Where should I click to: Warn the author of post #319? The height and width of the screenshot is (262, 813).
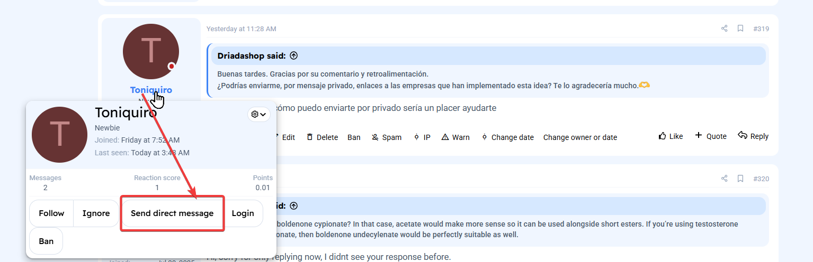pyautogui.click(x=455, y=137)
